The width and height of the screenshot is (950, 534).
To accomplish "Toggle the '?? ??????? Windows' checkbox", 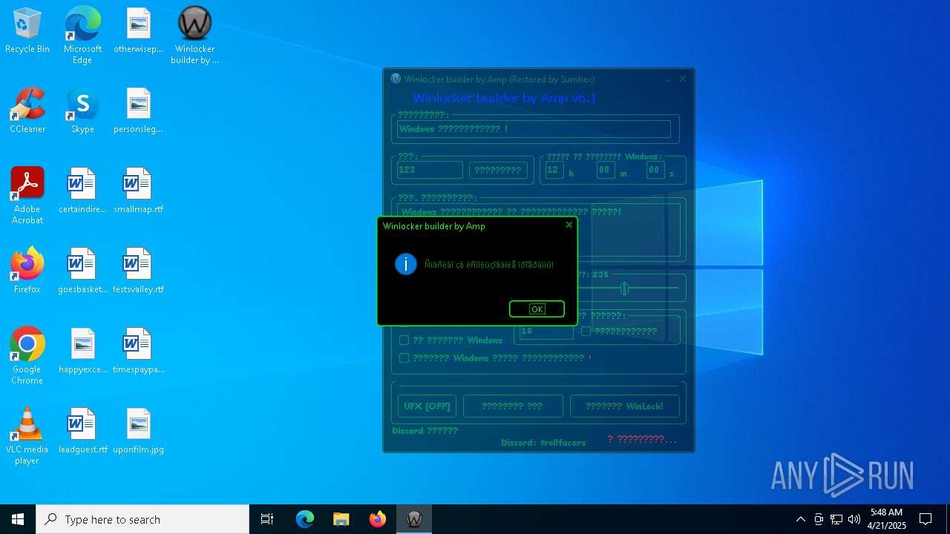I will (404, 340).
